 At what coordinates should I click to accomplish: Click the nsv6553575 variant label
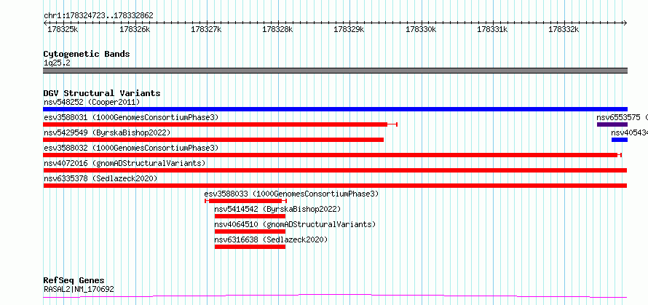click(622, 117)
